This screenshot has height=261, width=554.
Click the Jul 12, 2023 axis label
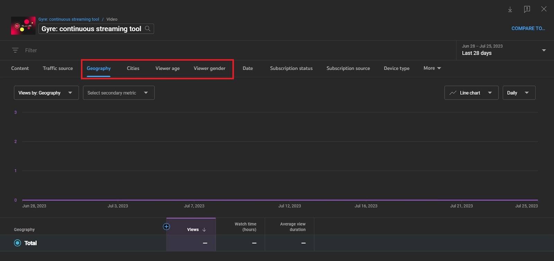click(x=289, y=206)
